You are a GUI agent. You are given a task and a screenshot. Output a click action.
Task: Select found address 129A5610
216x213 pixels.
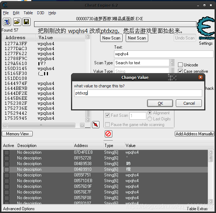click(16, 64)
